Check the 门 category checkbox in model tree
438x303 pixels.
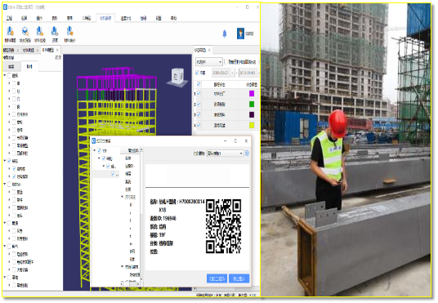tap(14, 99)
